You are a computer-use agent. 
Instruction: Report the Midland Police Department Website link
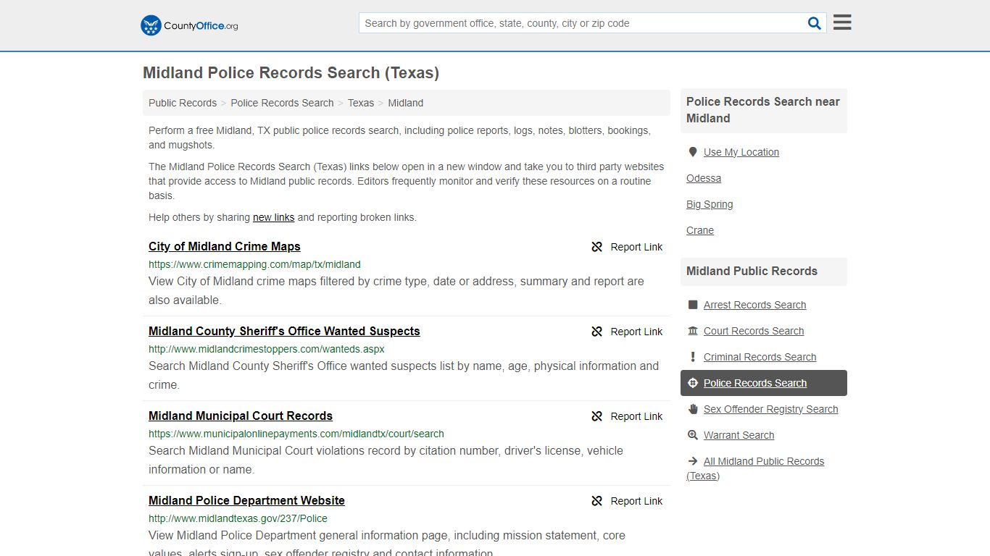[627, 501]
